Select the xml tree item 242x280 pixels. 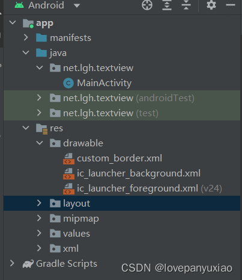pyautogui.click(x=71, y=249)
